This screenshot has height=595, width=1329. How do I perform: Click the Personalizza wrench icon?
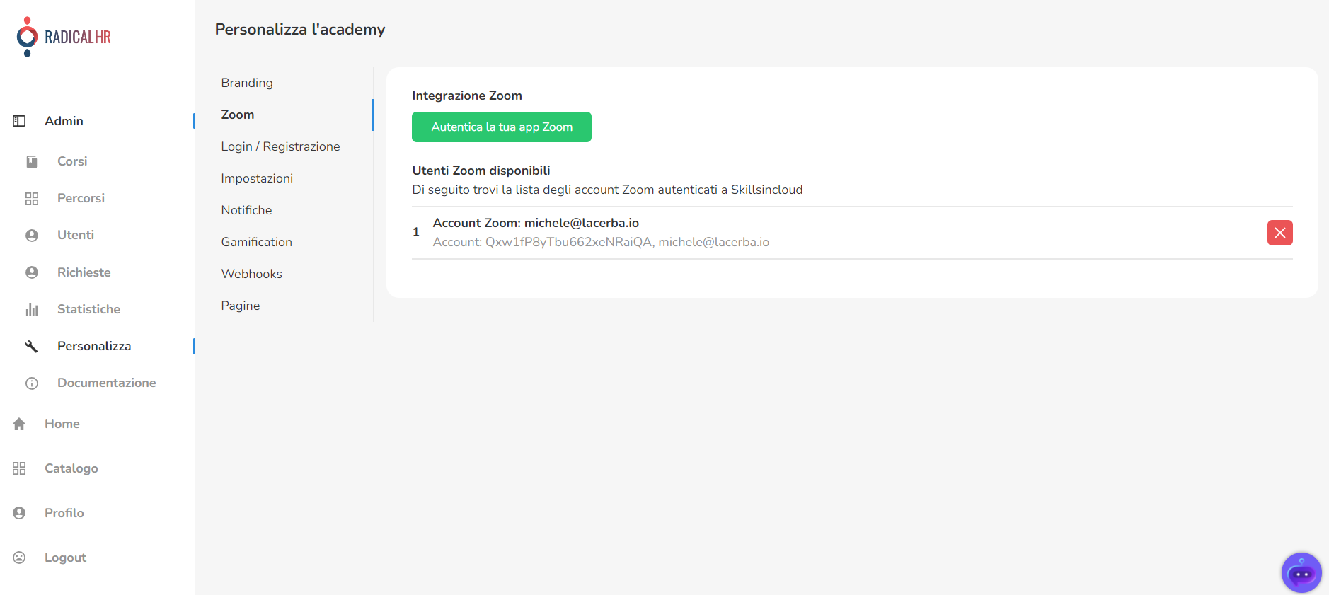[32, 346]
